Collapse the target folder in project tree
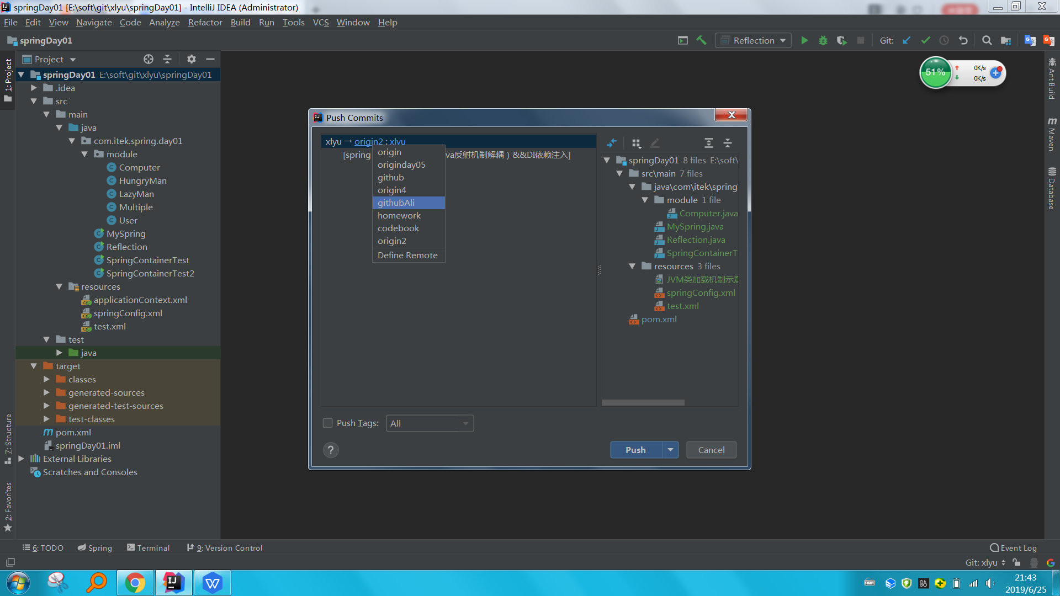The height and width of the screenshot is (596, 1060). click(x=34, y=366)
